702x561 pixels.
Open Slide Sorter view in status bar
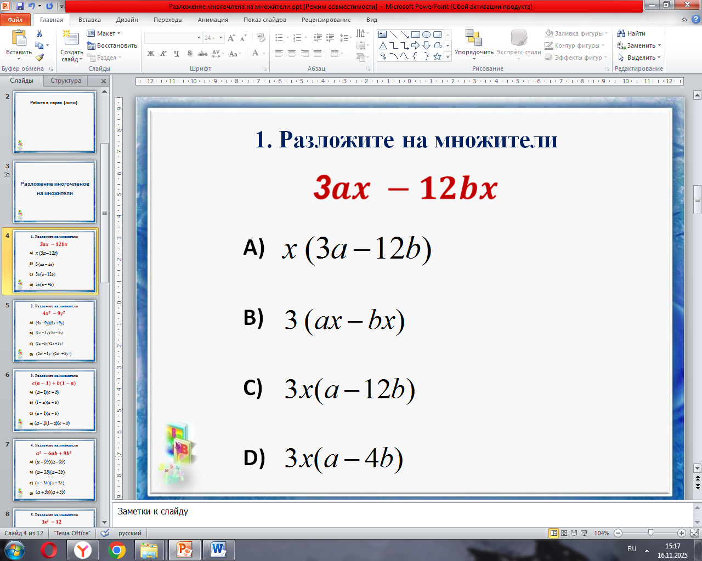click(x=564, y=533)
